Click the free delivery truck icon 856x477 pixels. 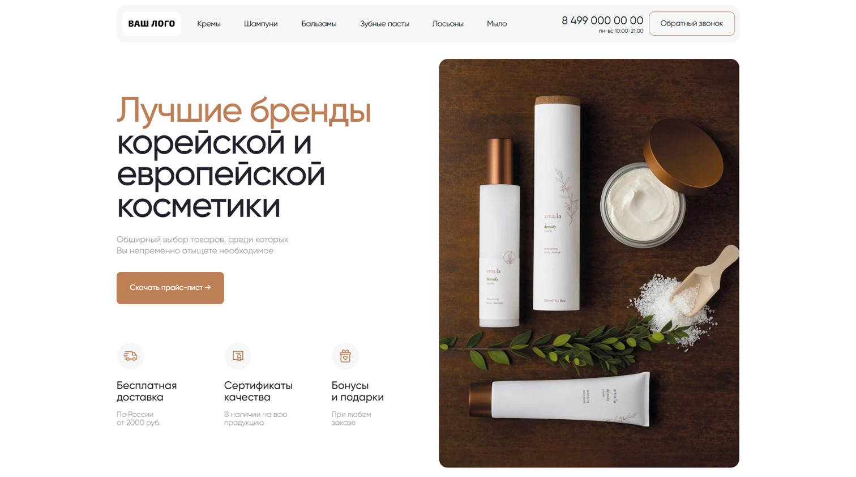[x=130, y=356]
